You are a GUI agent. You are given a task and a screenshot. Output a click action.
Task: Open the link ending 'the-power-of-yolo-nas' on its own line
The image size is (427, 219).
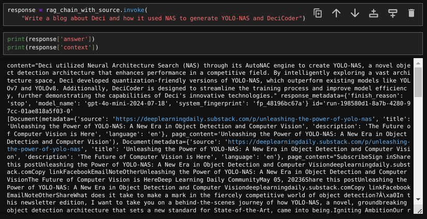pyautogui.click(x=44, y=149)
